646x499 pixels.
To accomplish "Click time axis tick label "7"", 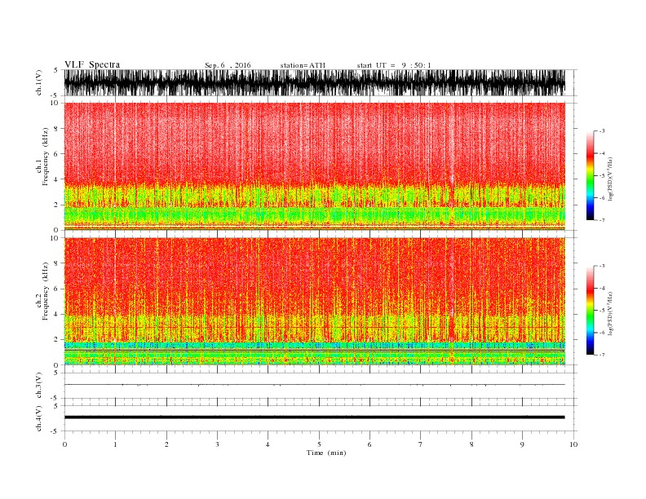I will (x=421, y=444).
